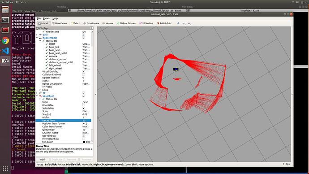Viewport: 309px width, 174px height.
Task: Activate the Focus Camera tool
Action: (91, 23)
